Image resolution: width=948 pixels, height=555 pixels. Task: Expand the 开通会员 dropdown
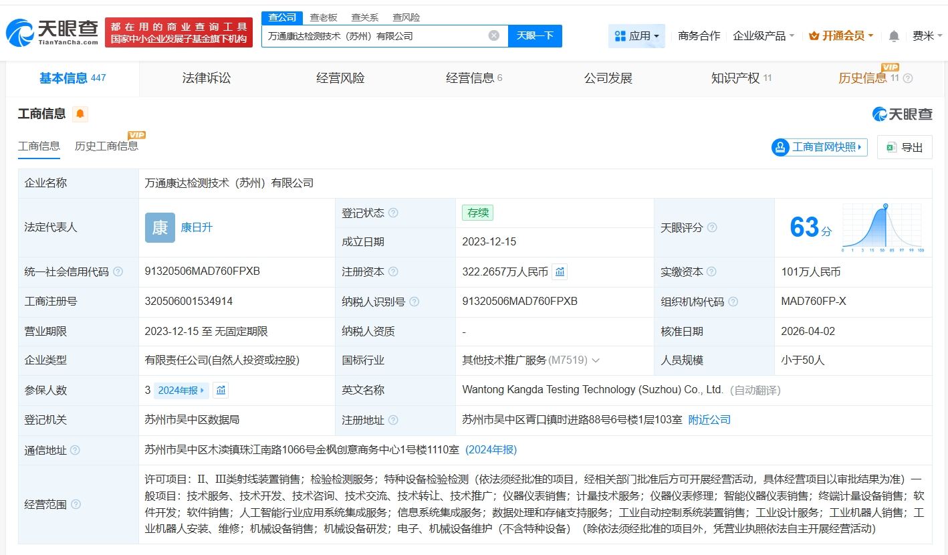pos(841,36)
